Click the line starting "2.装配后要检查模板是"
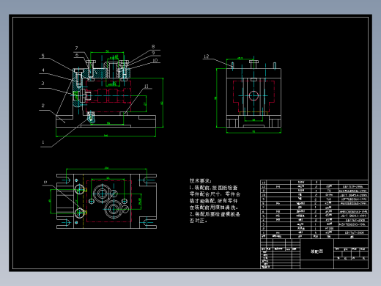The width and height of the screenshot is (381, 286). pyautogui.click(x=215, y=214)
